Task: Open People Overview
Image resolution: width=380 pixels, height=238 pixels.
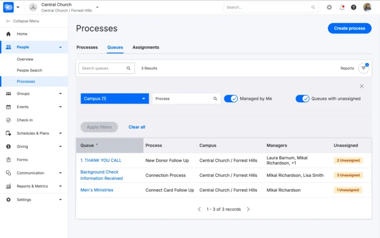Action: (x=25, y=59)
